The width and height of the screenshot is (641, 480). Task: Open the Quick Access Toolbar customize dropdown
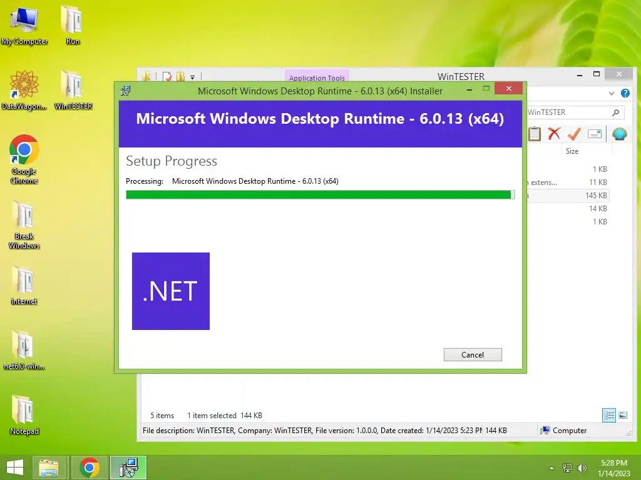point(192,77)
